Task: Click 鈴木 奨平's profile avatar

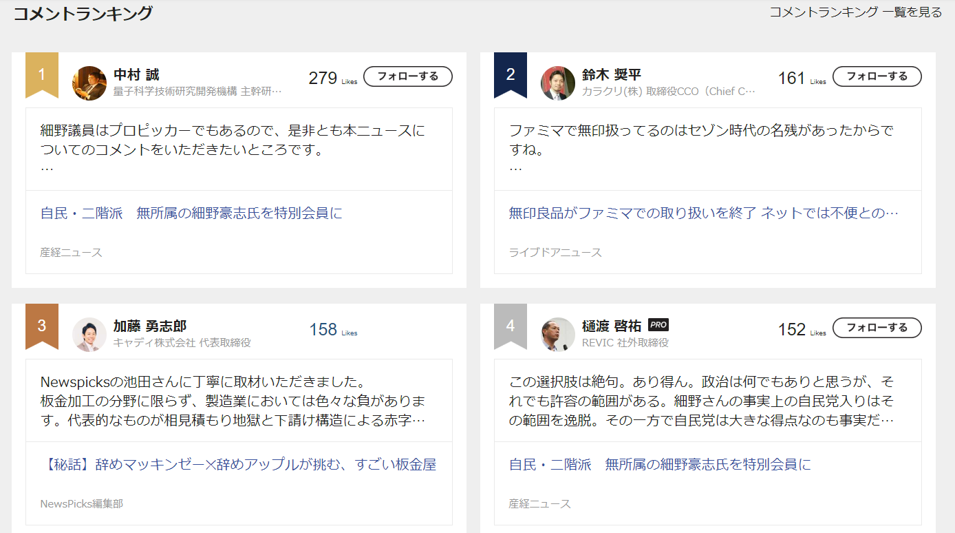Action: (x=558, y=83)
